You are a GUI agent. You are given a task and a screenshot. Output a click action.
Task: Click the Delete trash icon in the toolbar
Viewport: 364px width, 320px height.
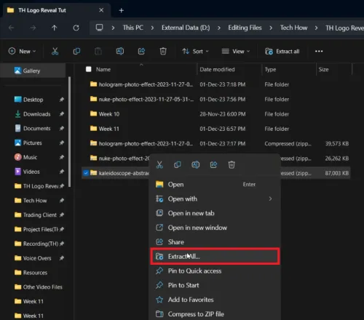163,51
